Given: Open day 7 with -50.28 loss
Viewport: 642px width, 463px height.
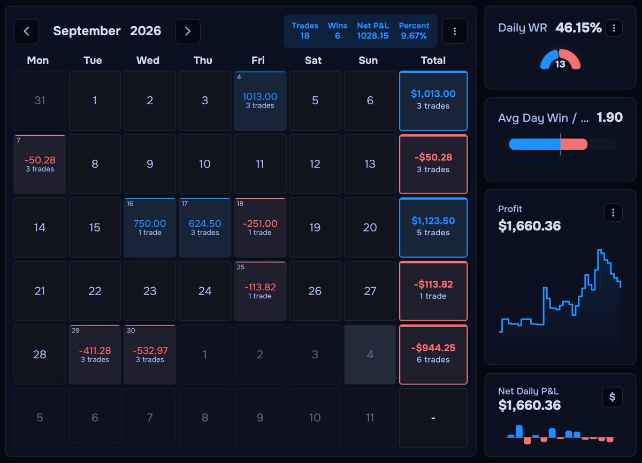Looking at the screenshot, I should (x=40, y=164).
